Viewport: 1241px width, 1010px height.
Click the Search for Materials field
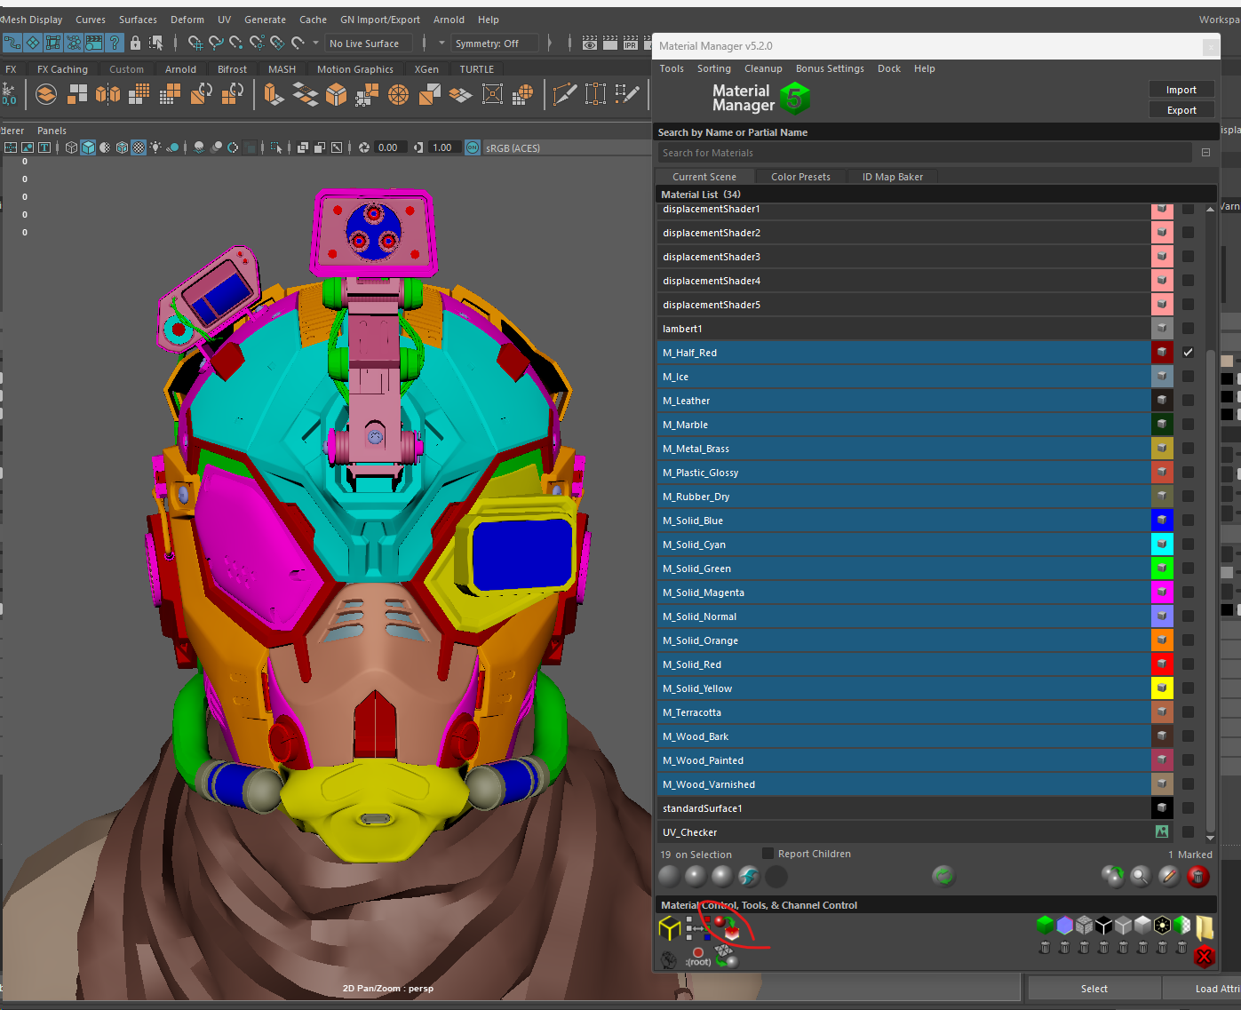(924, 153)
